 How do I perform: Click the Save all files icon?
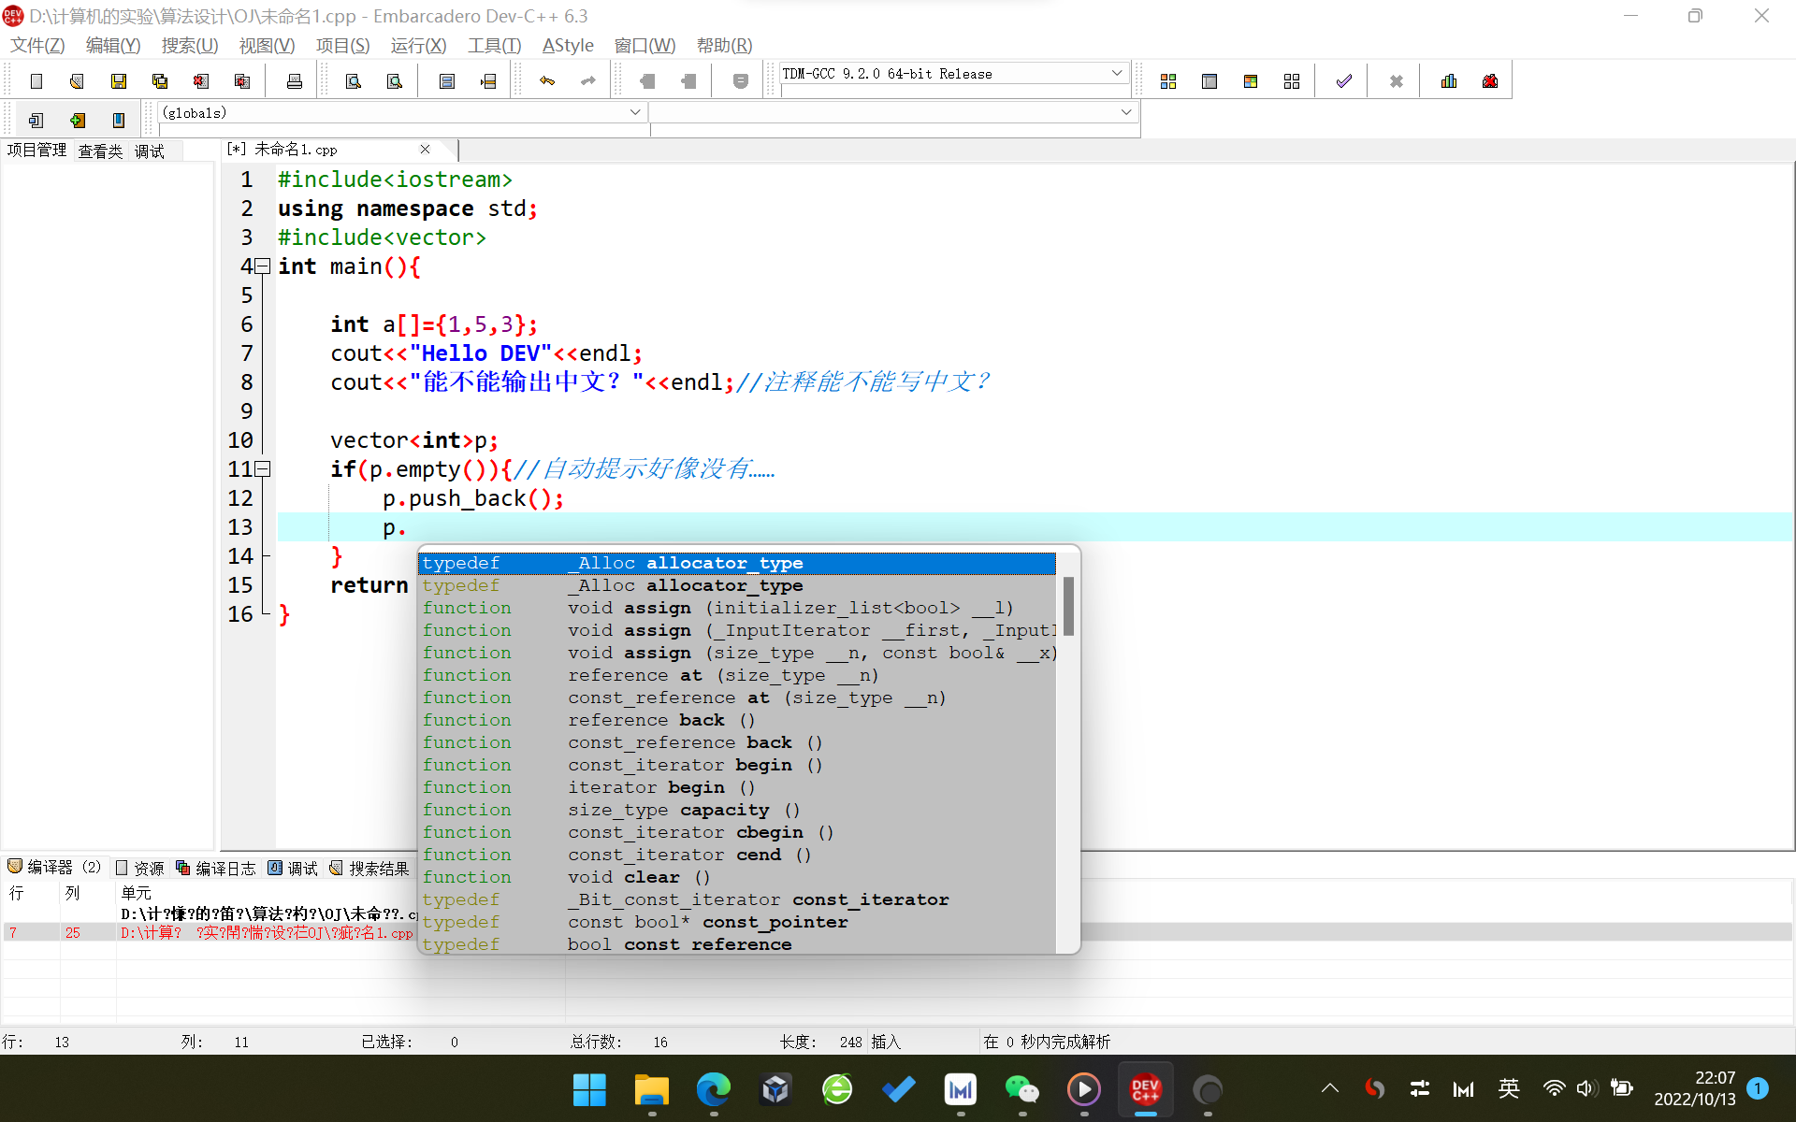click(160, 81)
